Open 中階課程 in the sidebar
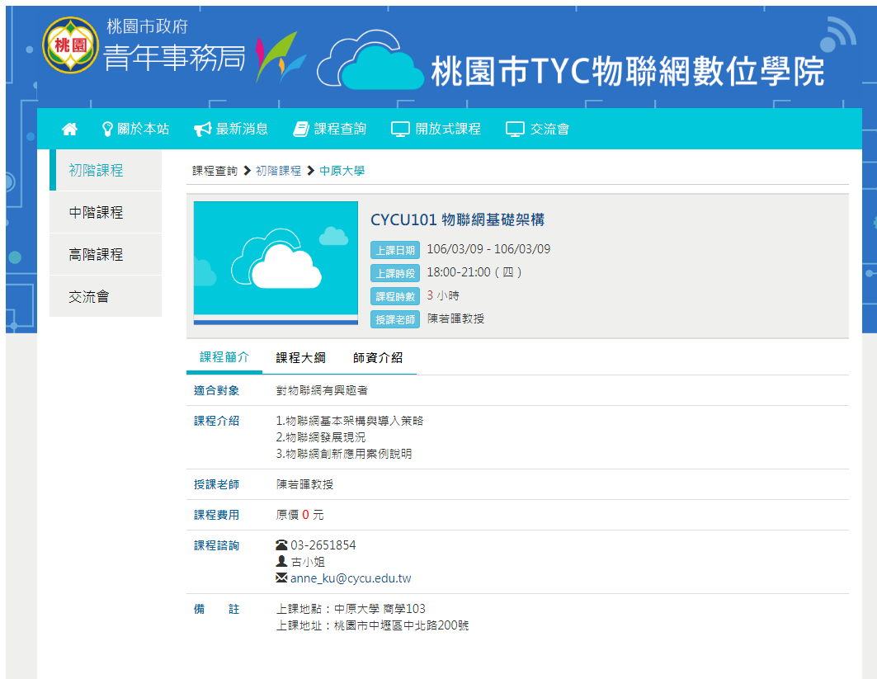The height and width of the screenshot is (679, 877). (97, 213)
